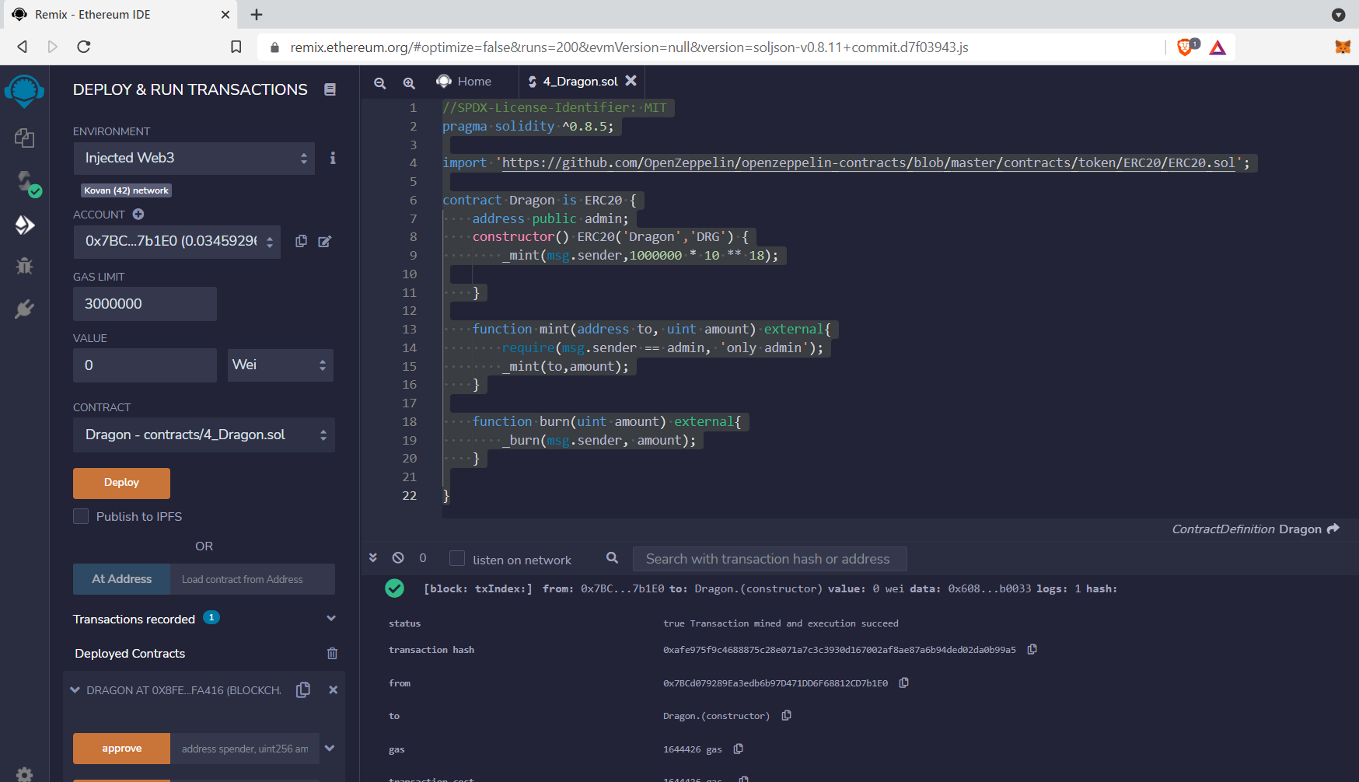Click the approve parameters input field
The width and height of the screenshot is (1359, 782).
coord(245,749)
